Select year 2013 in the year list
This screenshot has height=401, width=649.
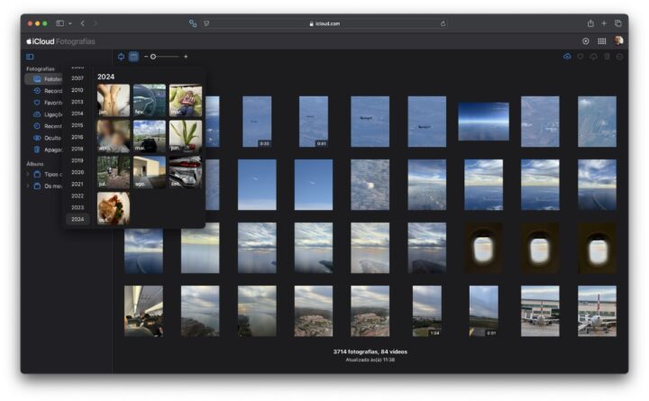click(x=78, y=102)
